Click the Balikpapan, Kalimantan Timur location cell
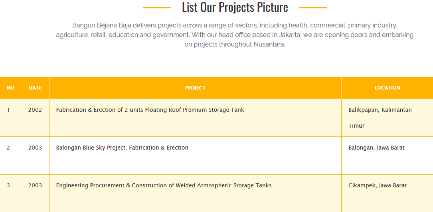Screen dimensions: 433x212 380,117
